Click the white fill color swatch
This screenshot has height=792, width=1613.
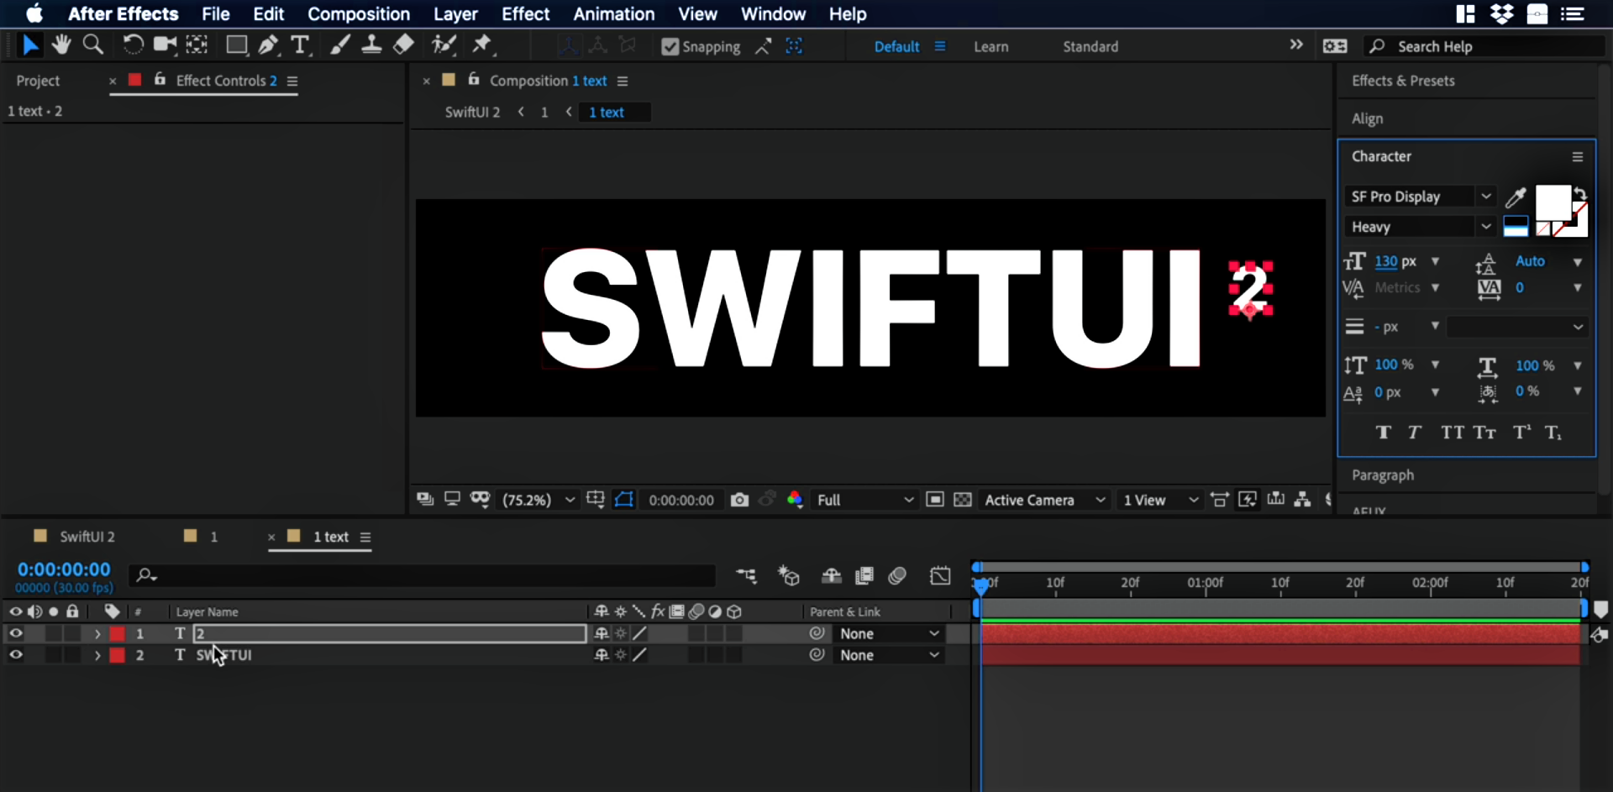coord(1552,202)
